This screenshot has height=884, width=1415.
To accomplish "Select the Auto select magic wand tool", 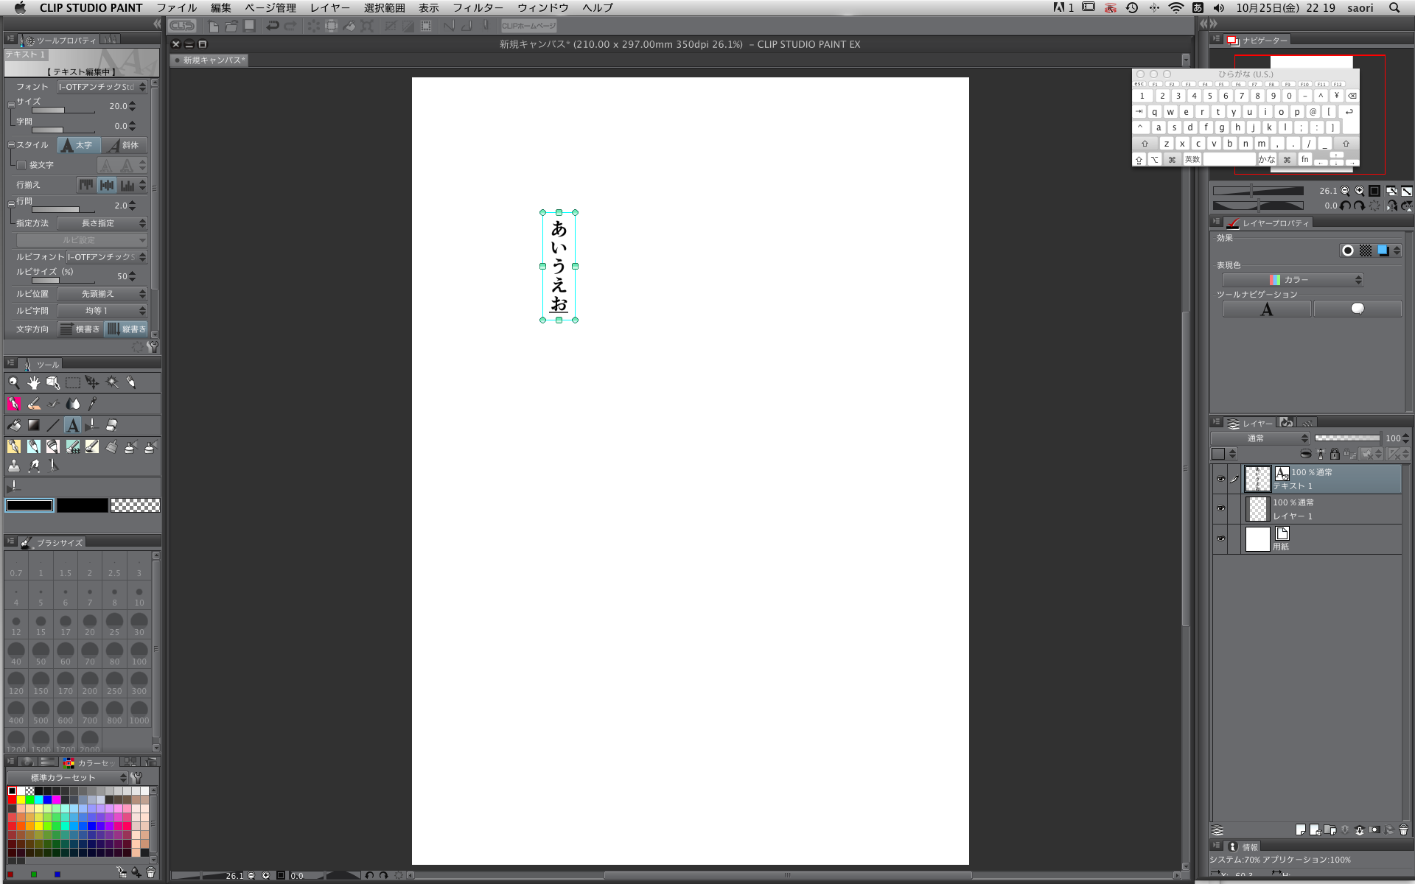I will pos(112,382).
